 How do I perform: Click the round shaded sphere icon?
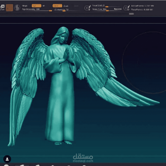pyautogui.click(x=17, y=8)
